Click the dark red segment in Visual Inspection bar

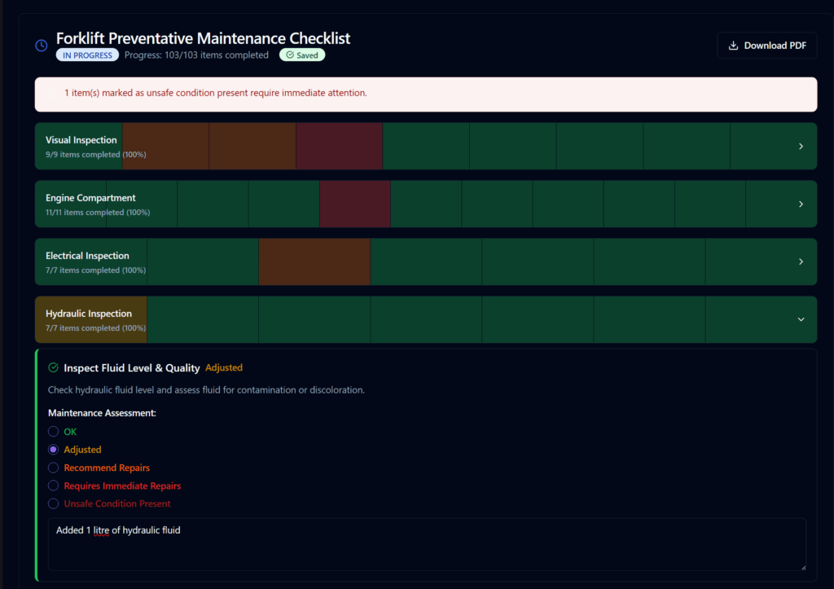tap(339, 147)
